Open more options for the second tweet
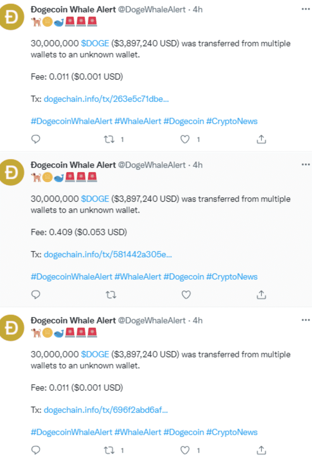312x456 pixels. pyautogui.click(x=306, y=164)
